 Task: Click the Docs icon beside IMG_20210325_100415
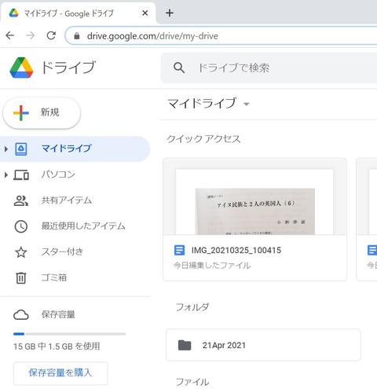click(x=179, y=250)
